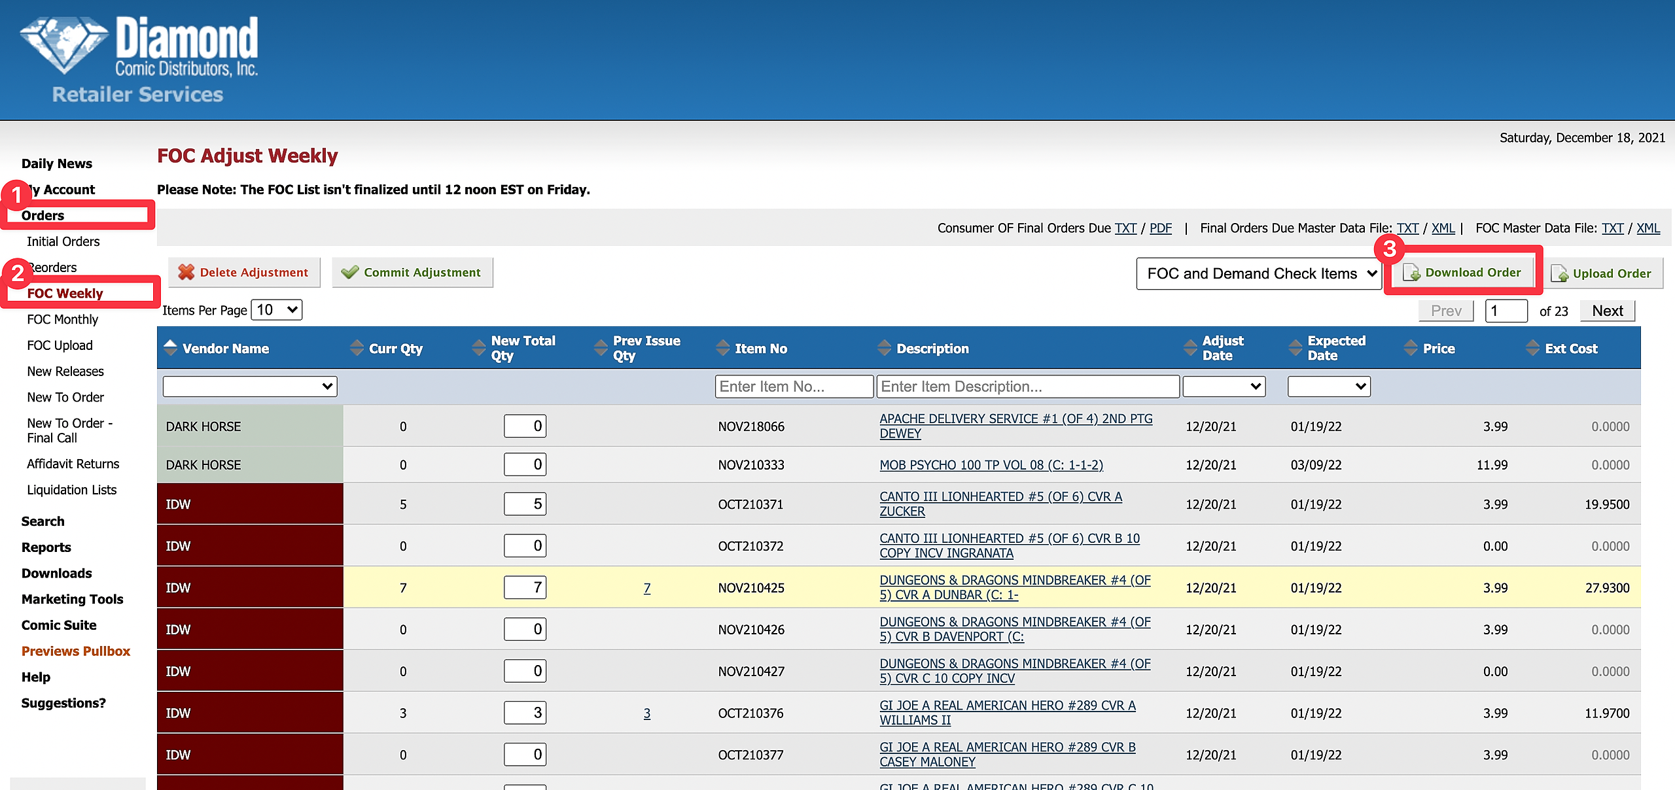The width and height of the screenshot is (1675, 790).
Task: Sort by Expected Date column arrows
Action: (x=1296, y=348)
